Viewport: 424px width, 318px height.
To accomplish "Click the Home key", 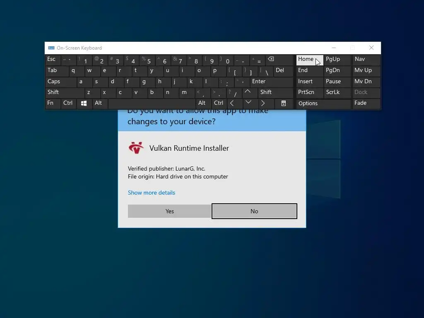I will tap(310, 60).
